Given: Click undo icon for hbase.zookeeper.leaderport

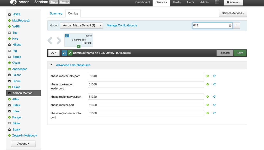Looking at the screenshot, I should (214, 84).
